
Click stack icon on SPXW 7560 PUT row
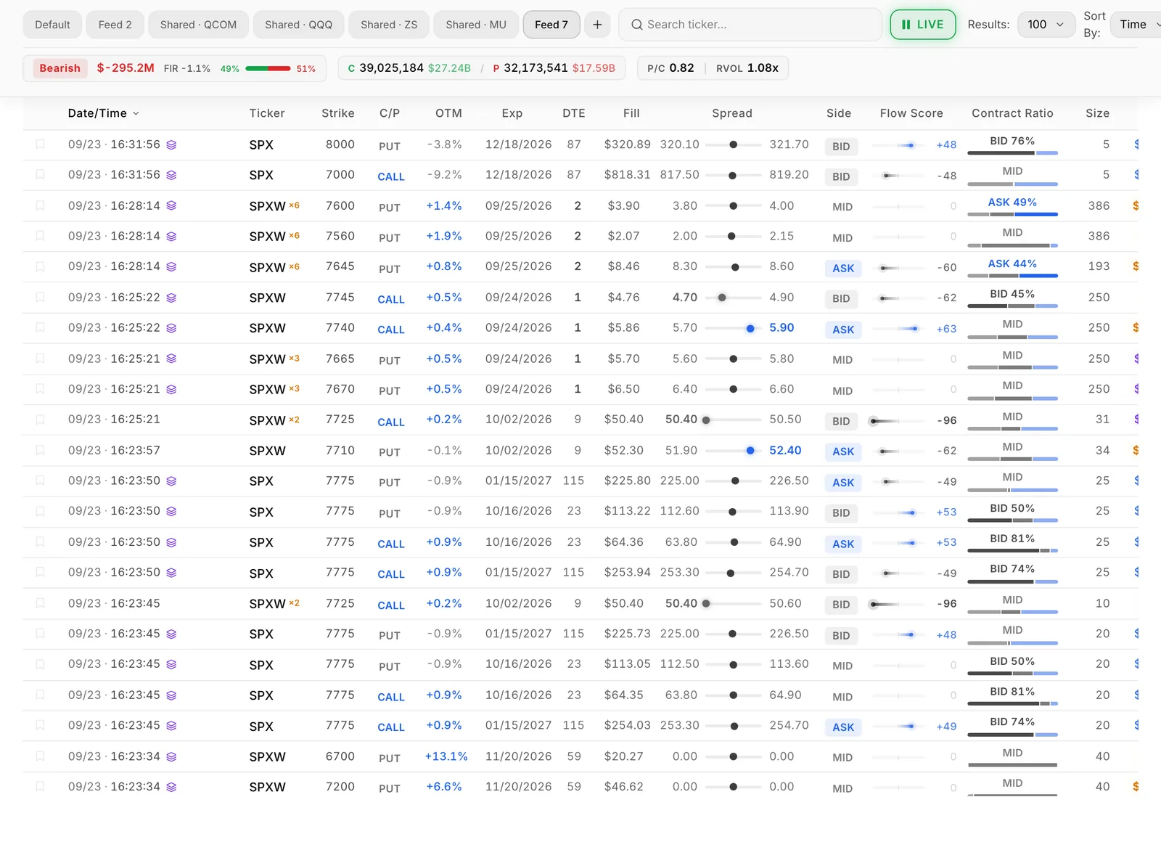pos(171,237)
